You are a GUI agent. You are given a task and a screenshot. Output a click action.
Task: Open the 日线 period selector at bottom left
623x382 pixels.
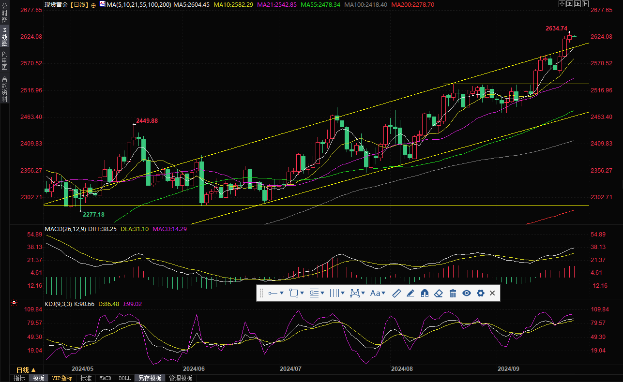pyautogui.click(x=26, y=369)
